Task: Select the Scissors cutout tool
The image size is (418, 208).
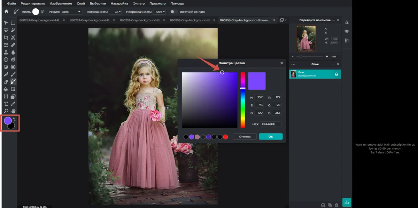Action: 13,38
